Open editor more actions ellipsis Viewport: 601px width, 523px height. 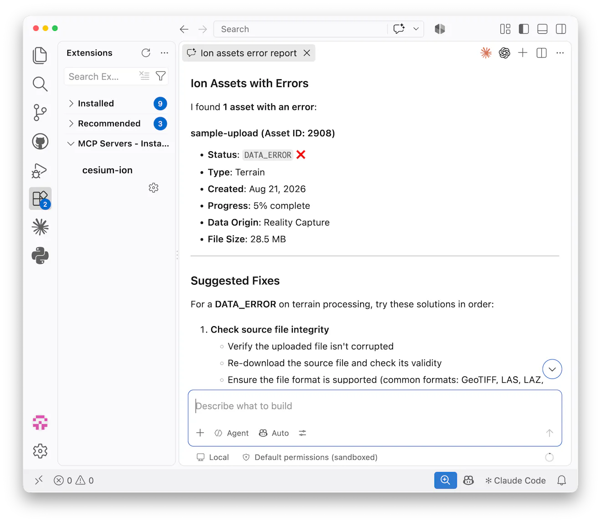point(560,53)
